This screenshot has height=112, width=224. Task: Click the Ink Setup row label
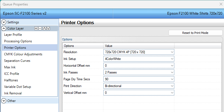tap(70, 59)
